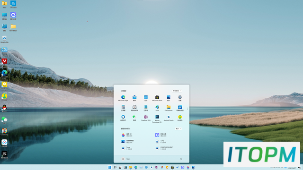This screenshot has height=170, width=303.
Task: Click the taskbar Search icon
Action: [115, 167]
